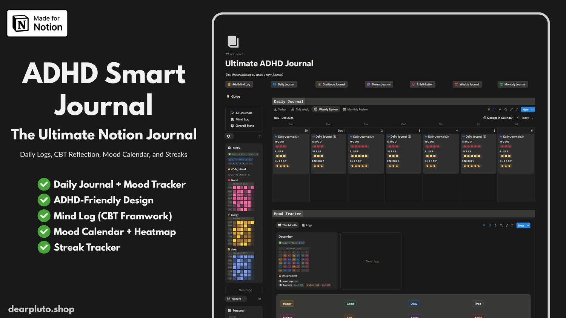The height and width of the screenshot is (318, 566).
Task: Open Daily Journal database in full page
Action: [x=511, y=109]
